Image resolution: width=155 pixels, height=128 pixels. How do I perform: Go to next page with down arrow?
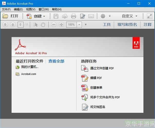13,25
